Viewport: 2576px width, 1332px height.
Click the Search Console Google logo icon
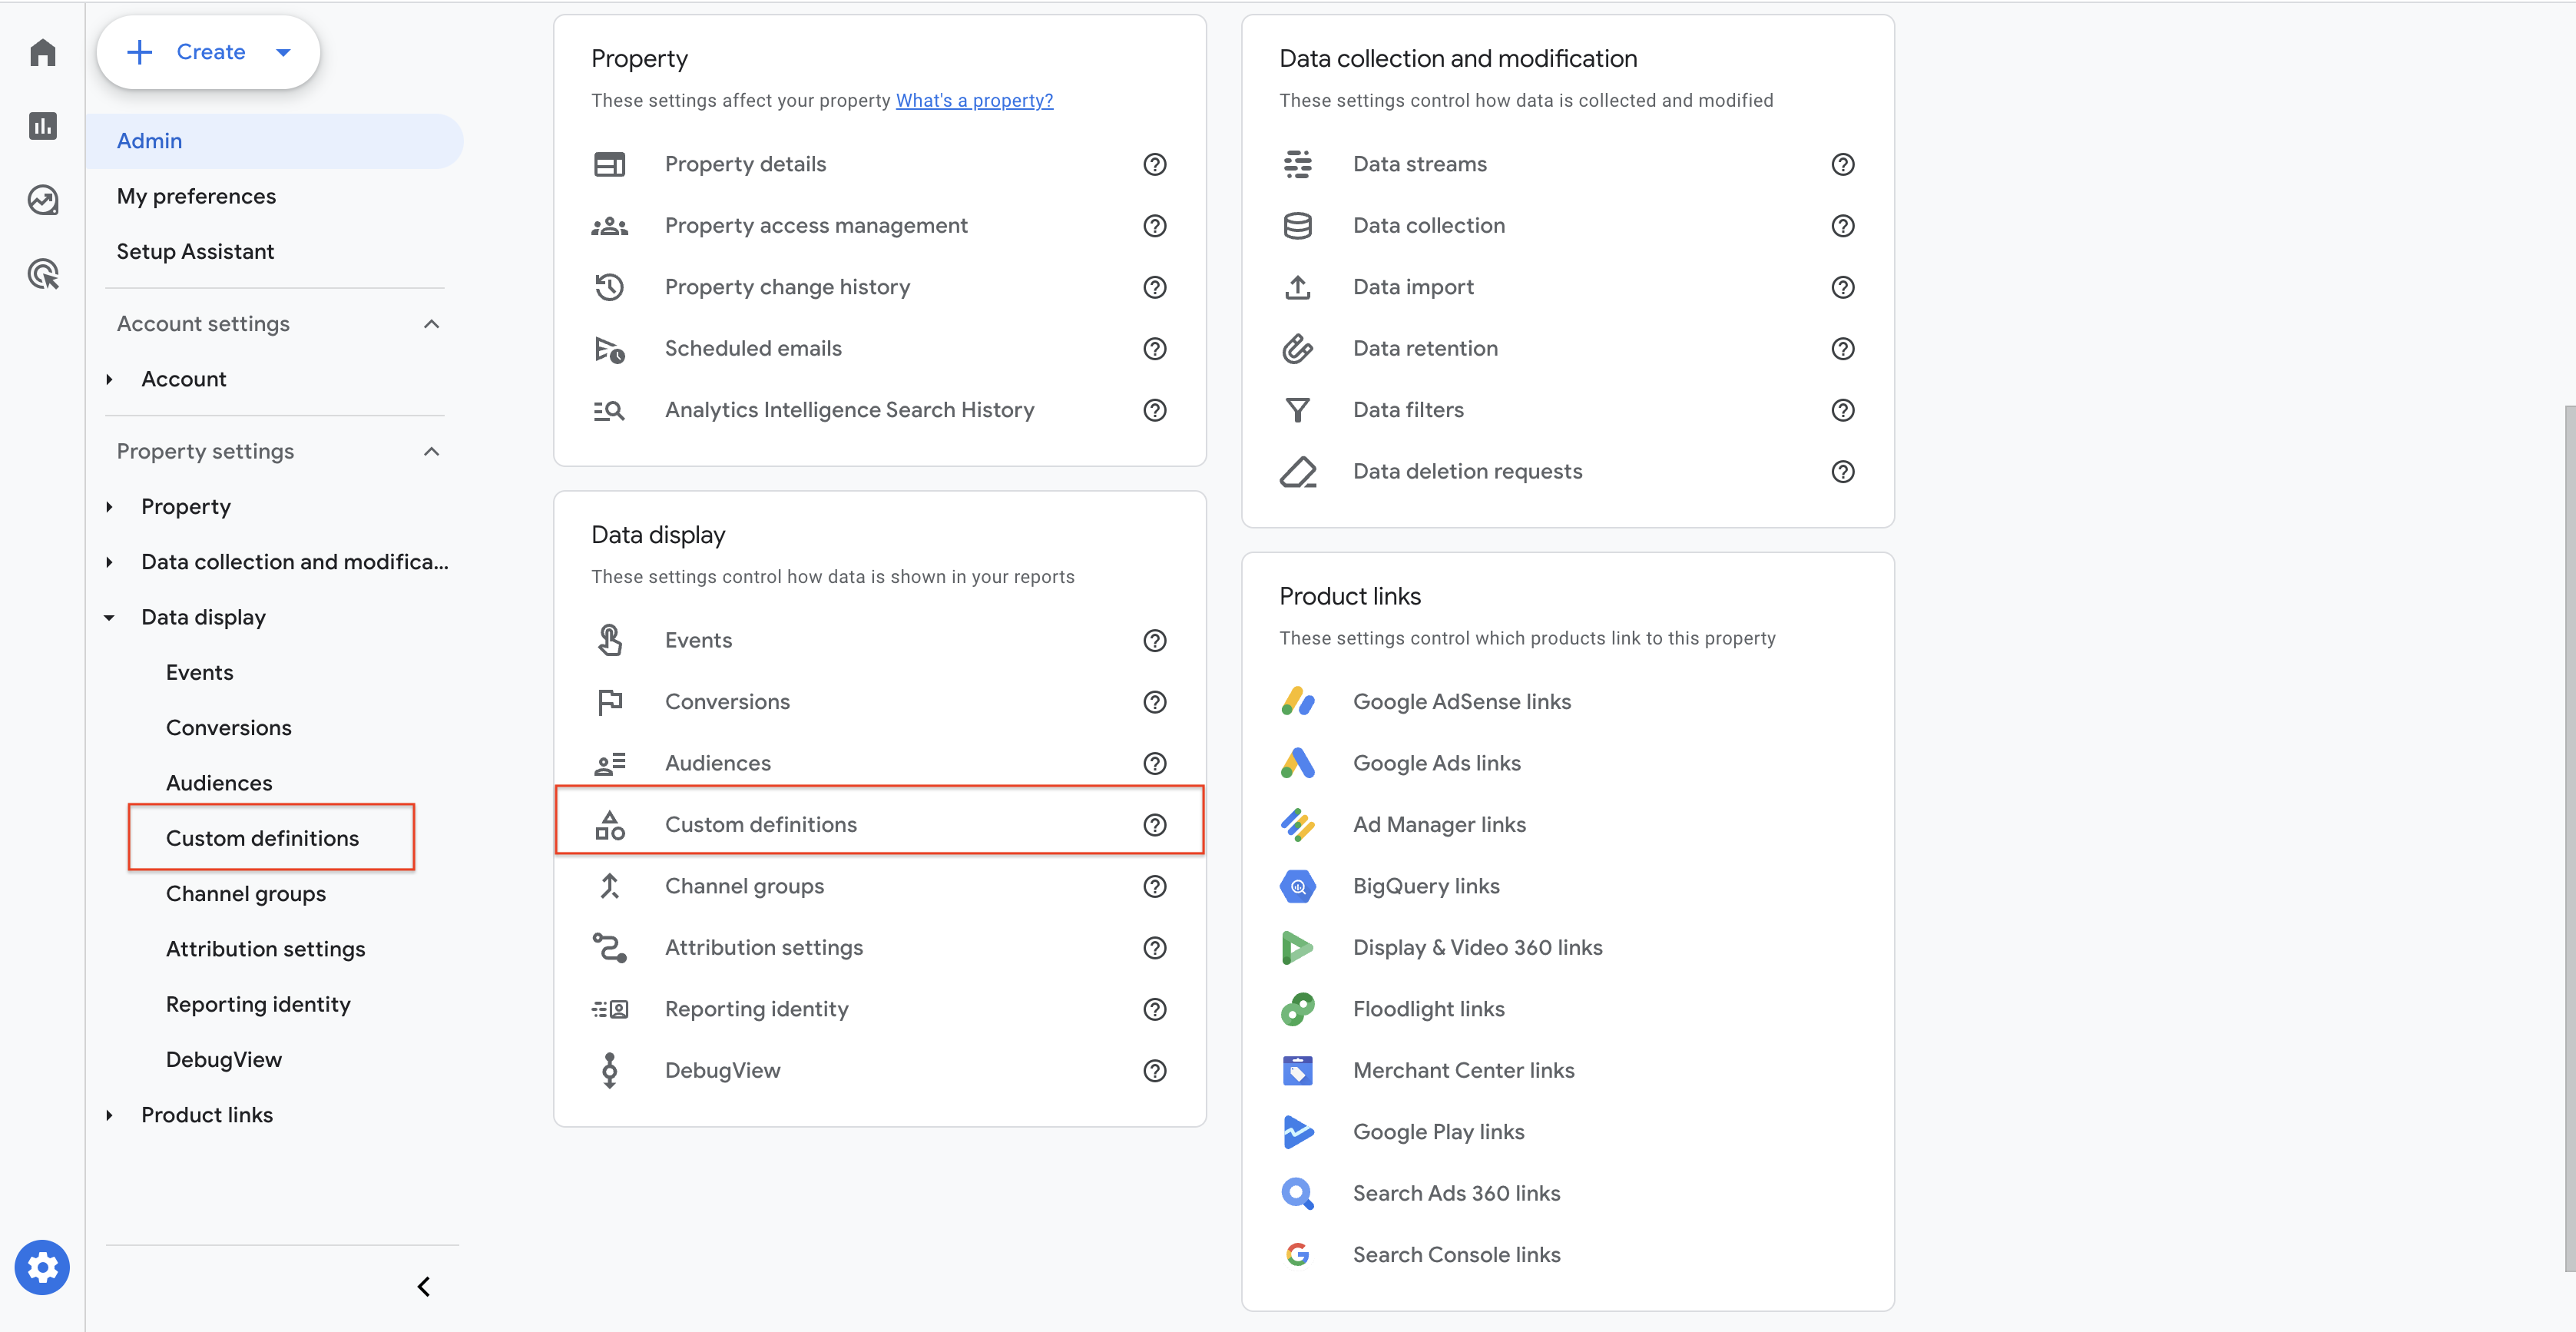pyautogui.click(x=1297, y=1255)
